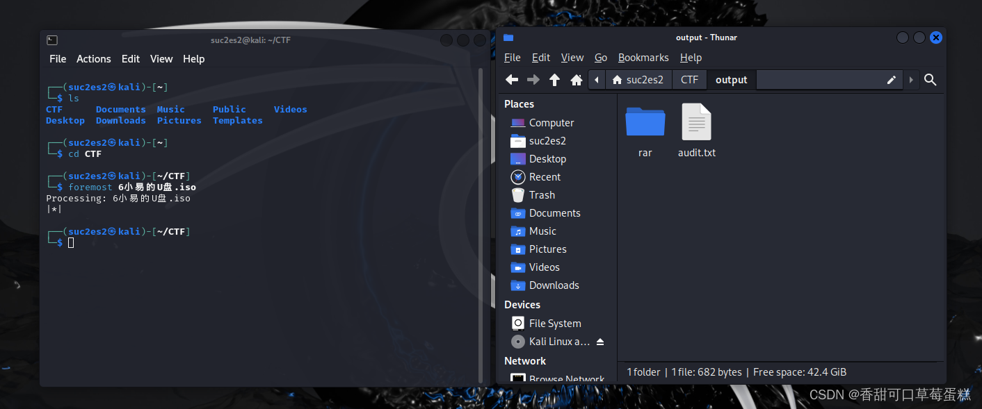
Task: Open Pictures in Places sidebar
Action: [547, 249]
